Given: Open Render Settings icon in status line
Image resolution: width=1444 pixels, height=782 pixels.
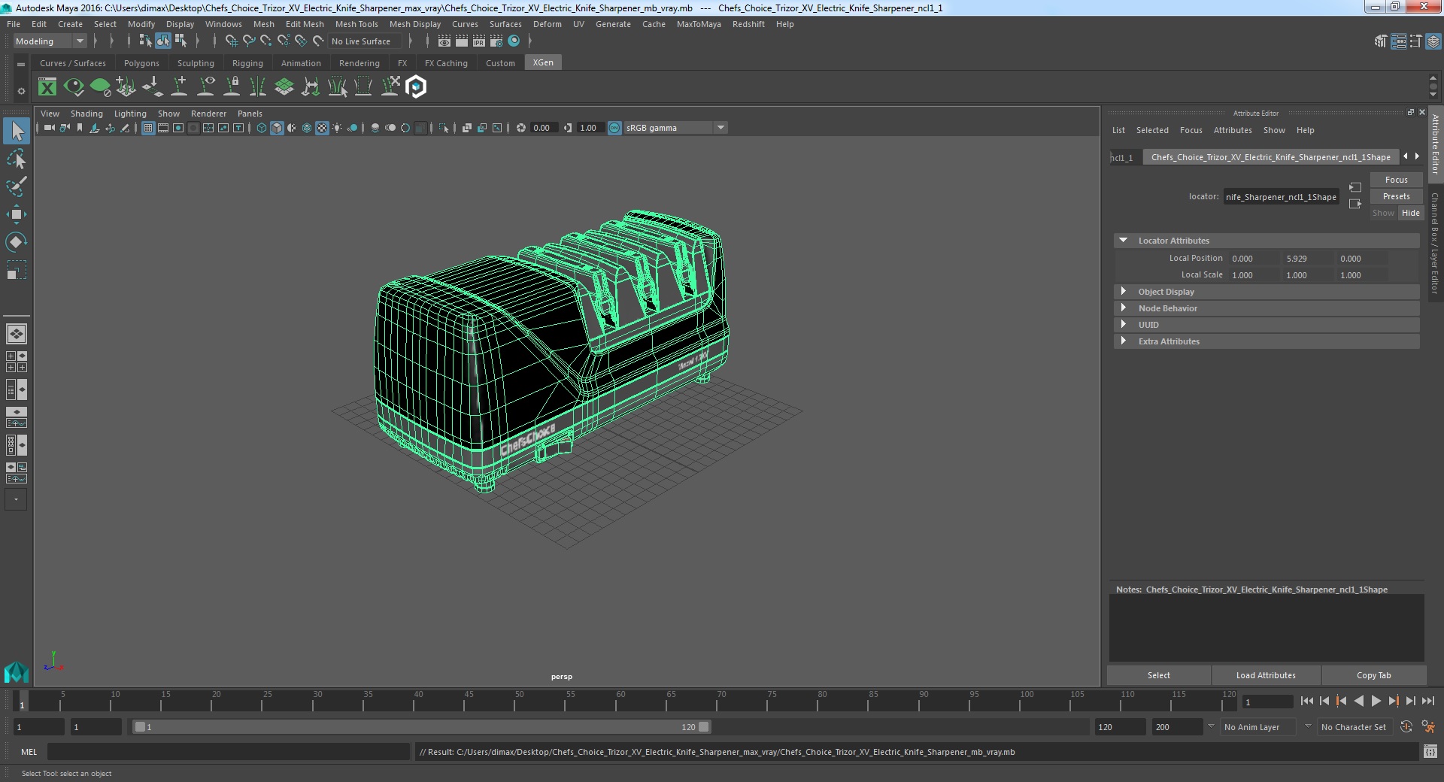Looking at the screenshot, I should [x=496, y=41].
